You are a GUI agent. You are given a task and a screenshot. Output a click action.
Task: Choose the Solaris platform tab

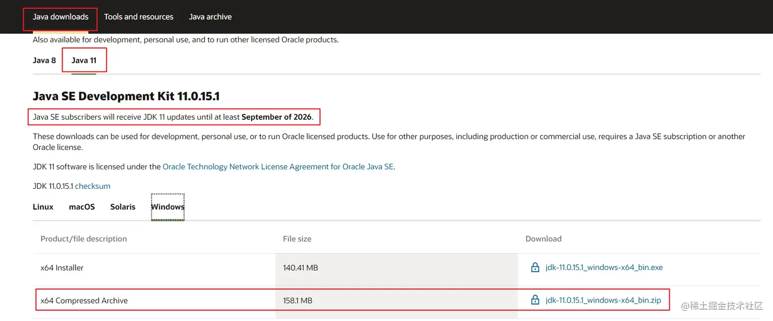[x=123, y=207]
